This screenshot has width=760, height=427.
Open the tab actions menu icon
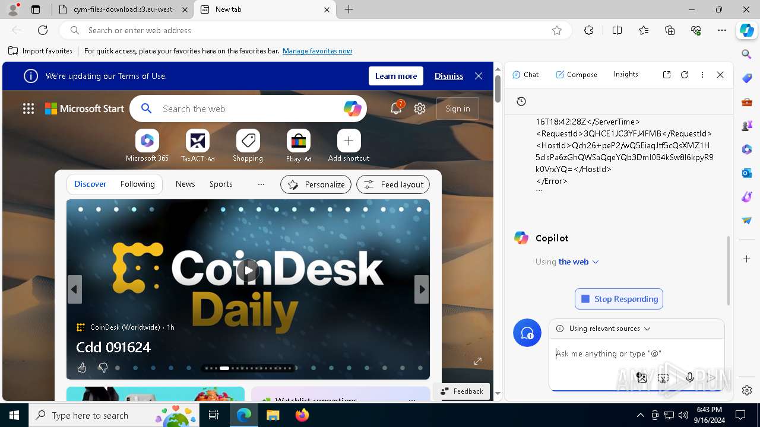[x=36, y=9]
